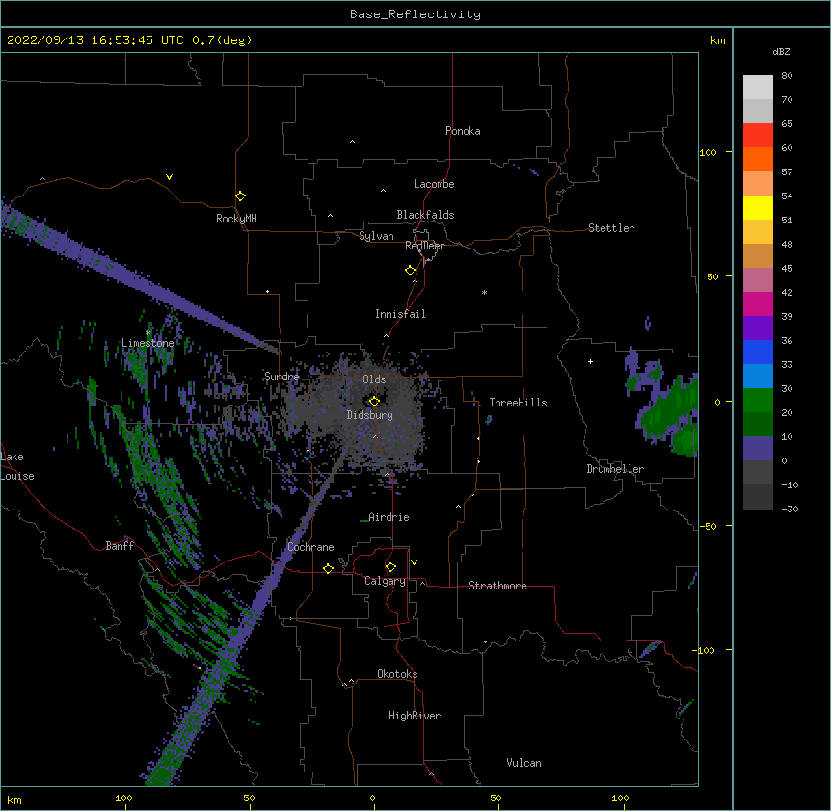Click the yellow marker above Calgary label

390,567
